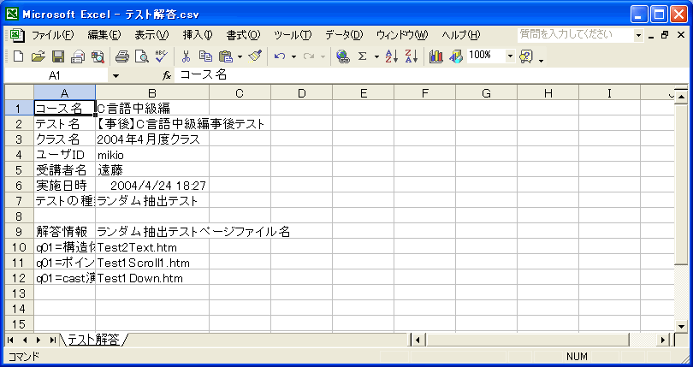693x367 pixels.
Task: Select the テスト解答 sheet tab
Action: 93,340
